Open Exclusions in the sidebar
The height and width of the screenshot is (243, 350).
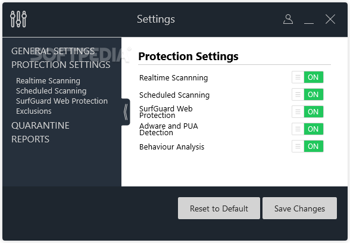click(34, 111)
